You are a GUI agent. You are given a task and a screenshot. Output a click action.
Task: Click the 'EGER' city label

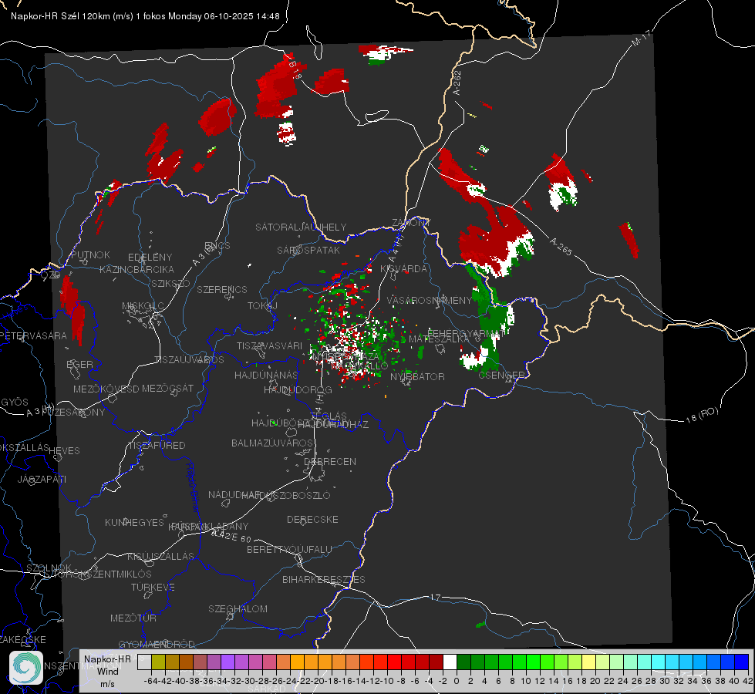[x=79, y=364]
